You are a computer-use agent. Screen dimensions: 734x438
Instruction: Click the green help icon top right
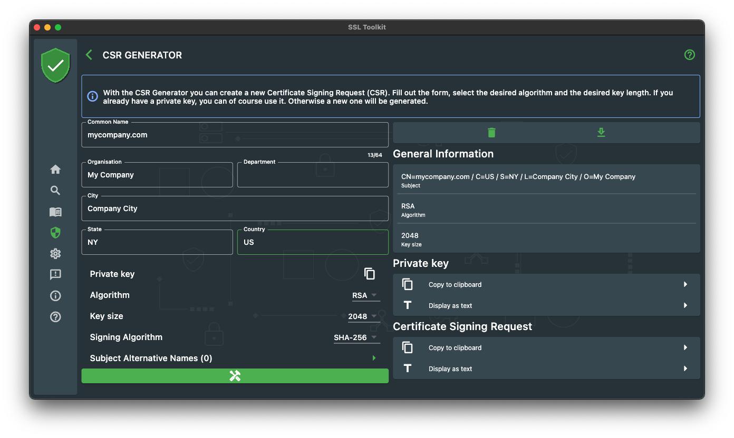pyautogui.click(x=689, y=55)
